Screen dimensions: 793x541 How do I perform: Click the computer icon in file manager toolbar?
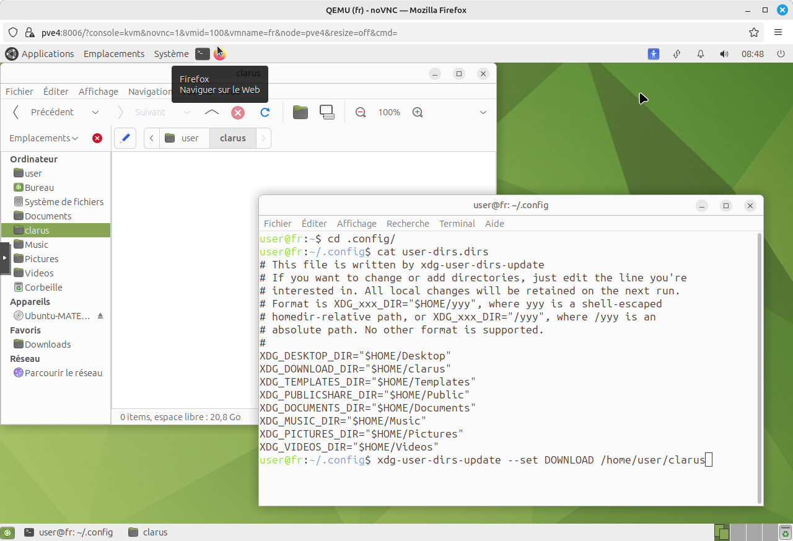tap(327, 112)
